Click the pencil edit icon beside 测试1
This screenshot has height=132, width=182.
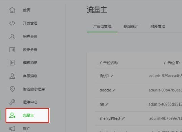pos(112,76)
